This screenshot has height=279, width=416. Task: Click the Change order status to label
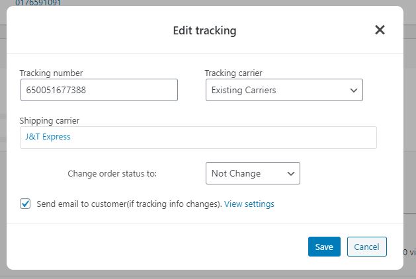pyautogui.click(x=112, y=174)
